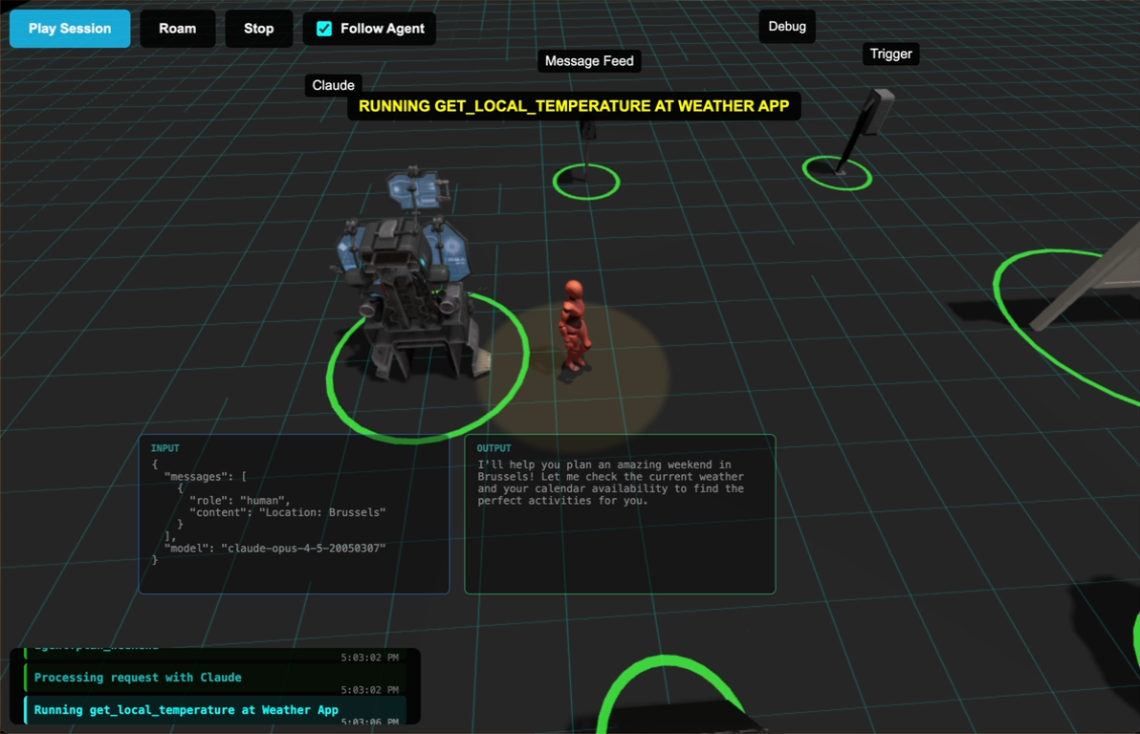Select the Processing request with Claude log entry

215,678
